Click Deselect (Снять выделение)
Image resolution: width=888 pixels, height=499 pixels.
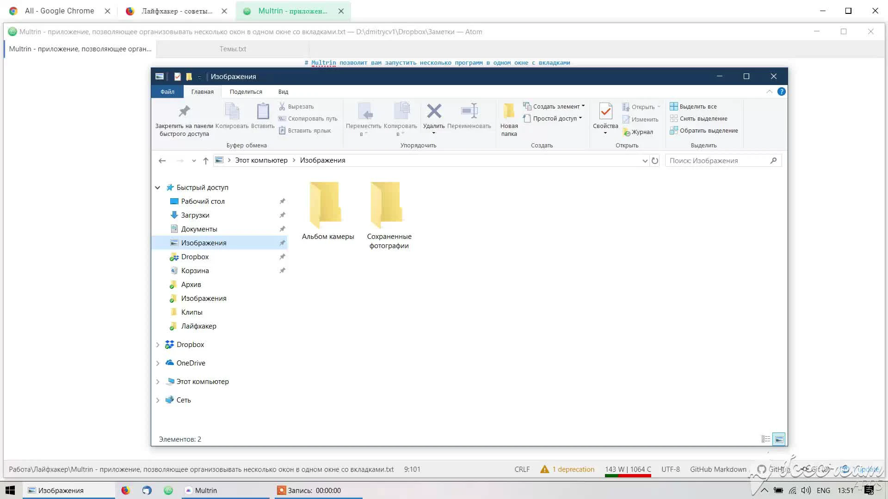click(x=698, y=119)
